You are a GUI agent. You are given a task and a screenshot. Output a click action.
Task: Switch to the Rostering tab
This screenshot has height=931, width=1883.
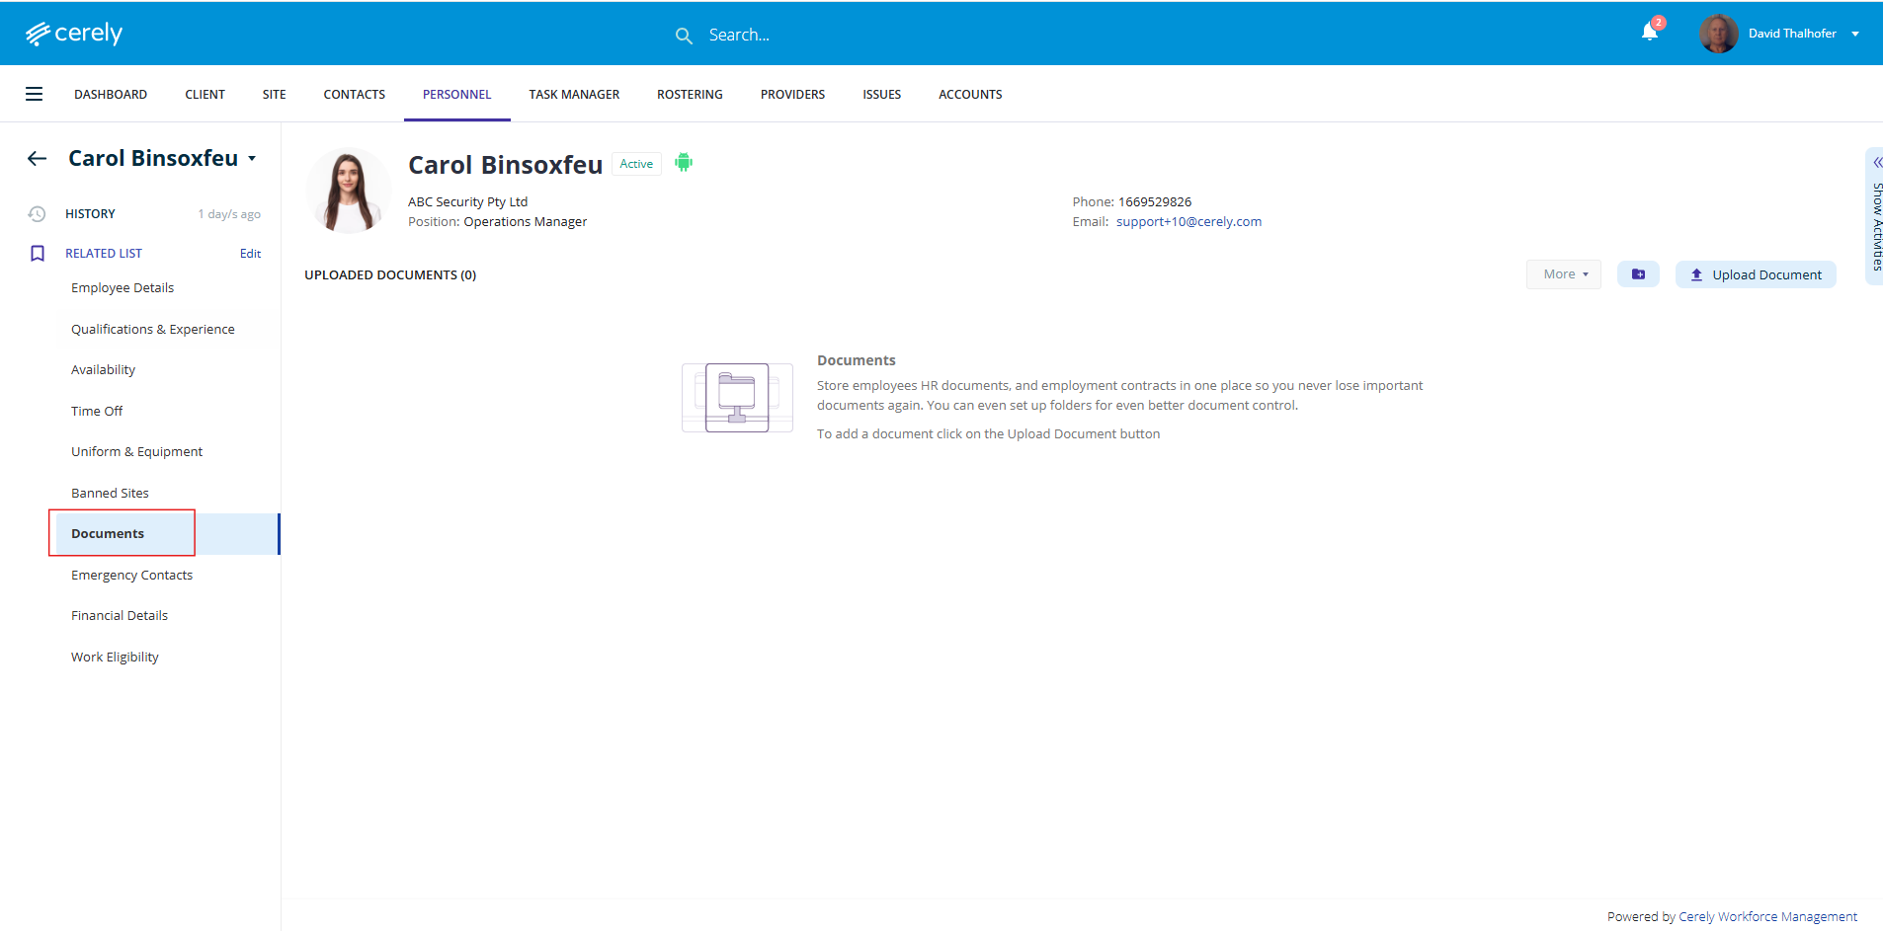690,95
